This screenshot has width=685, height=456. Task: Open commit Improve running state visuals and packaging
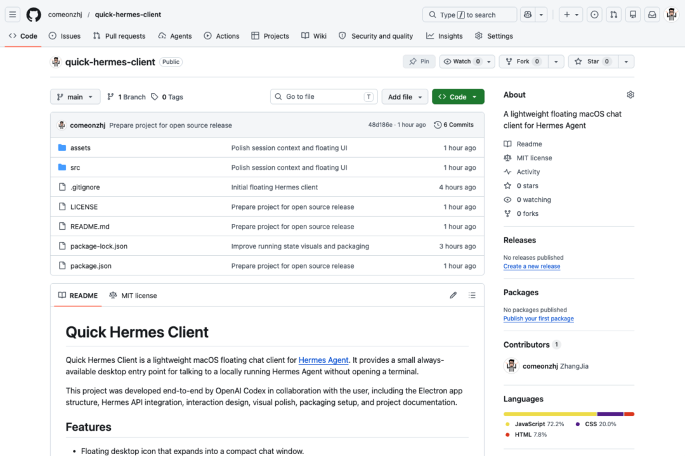(300, 246)
